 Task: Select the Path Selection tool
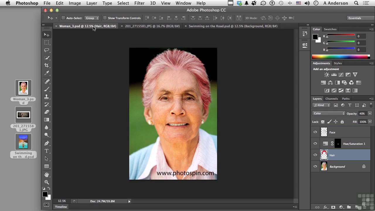pos(47,159)
